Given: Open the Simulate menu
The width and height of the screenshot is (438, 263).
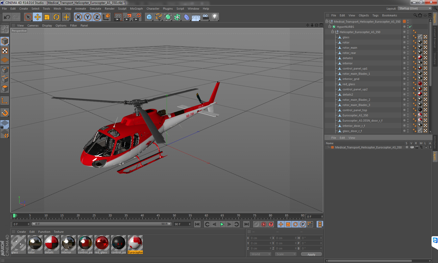Looking at the screenshot, I should click(x=95, y=9).
